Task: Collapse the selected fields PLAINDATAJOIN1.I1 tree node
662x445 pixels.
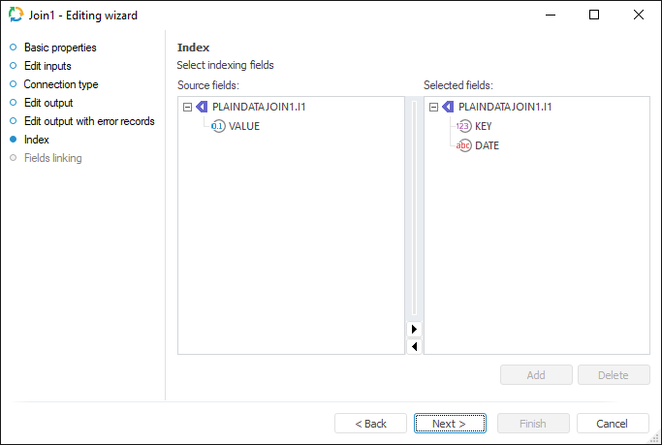Action: [x=433, y=108]
